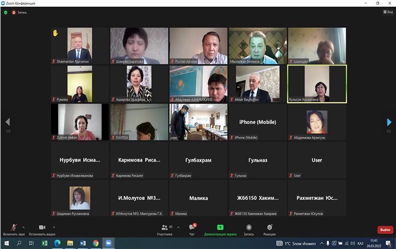The width and height of the screenshot is (396, 249).
Task: Expand participants options arrow beside Участники
Action: (x=178, y=227)
